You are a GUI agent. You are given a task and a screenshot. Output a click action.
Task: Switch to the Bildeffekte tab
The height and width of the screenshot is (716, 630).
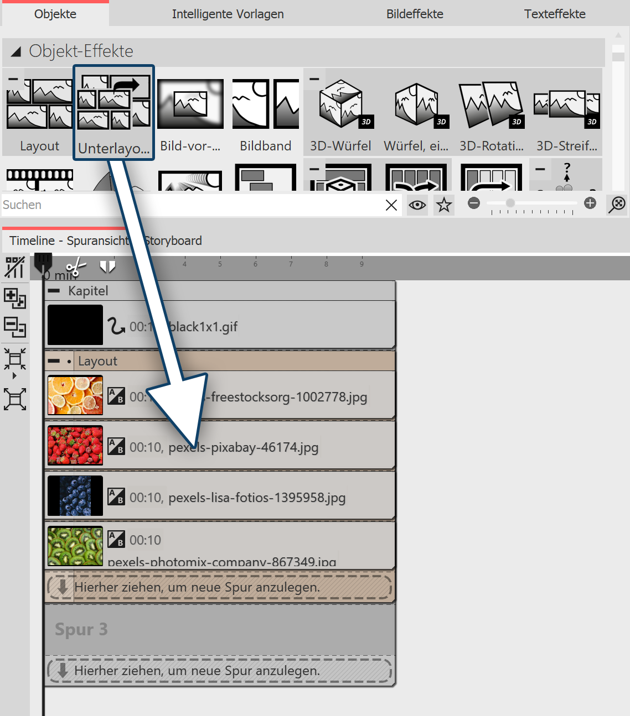click(x=415, y=14)
